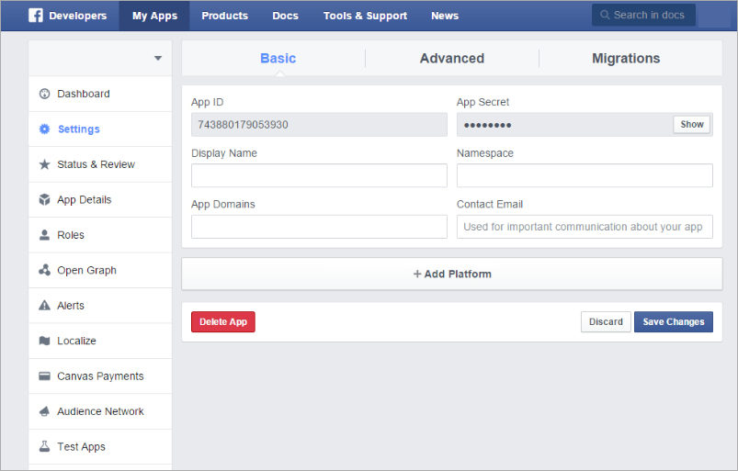Open the My Apps menu

[154, 16]
